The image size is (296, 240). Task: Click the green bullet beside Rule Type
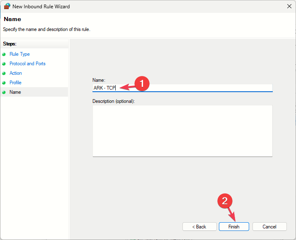click(4, 54)
